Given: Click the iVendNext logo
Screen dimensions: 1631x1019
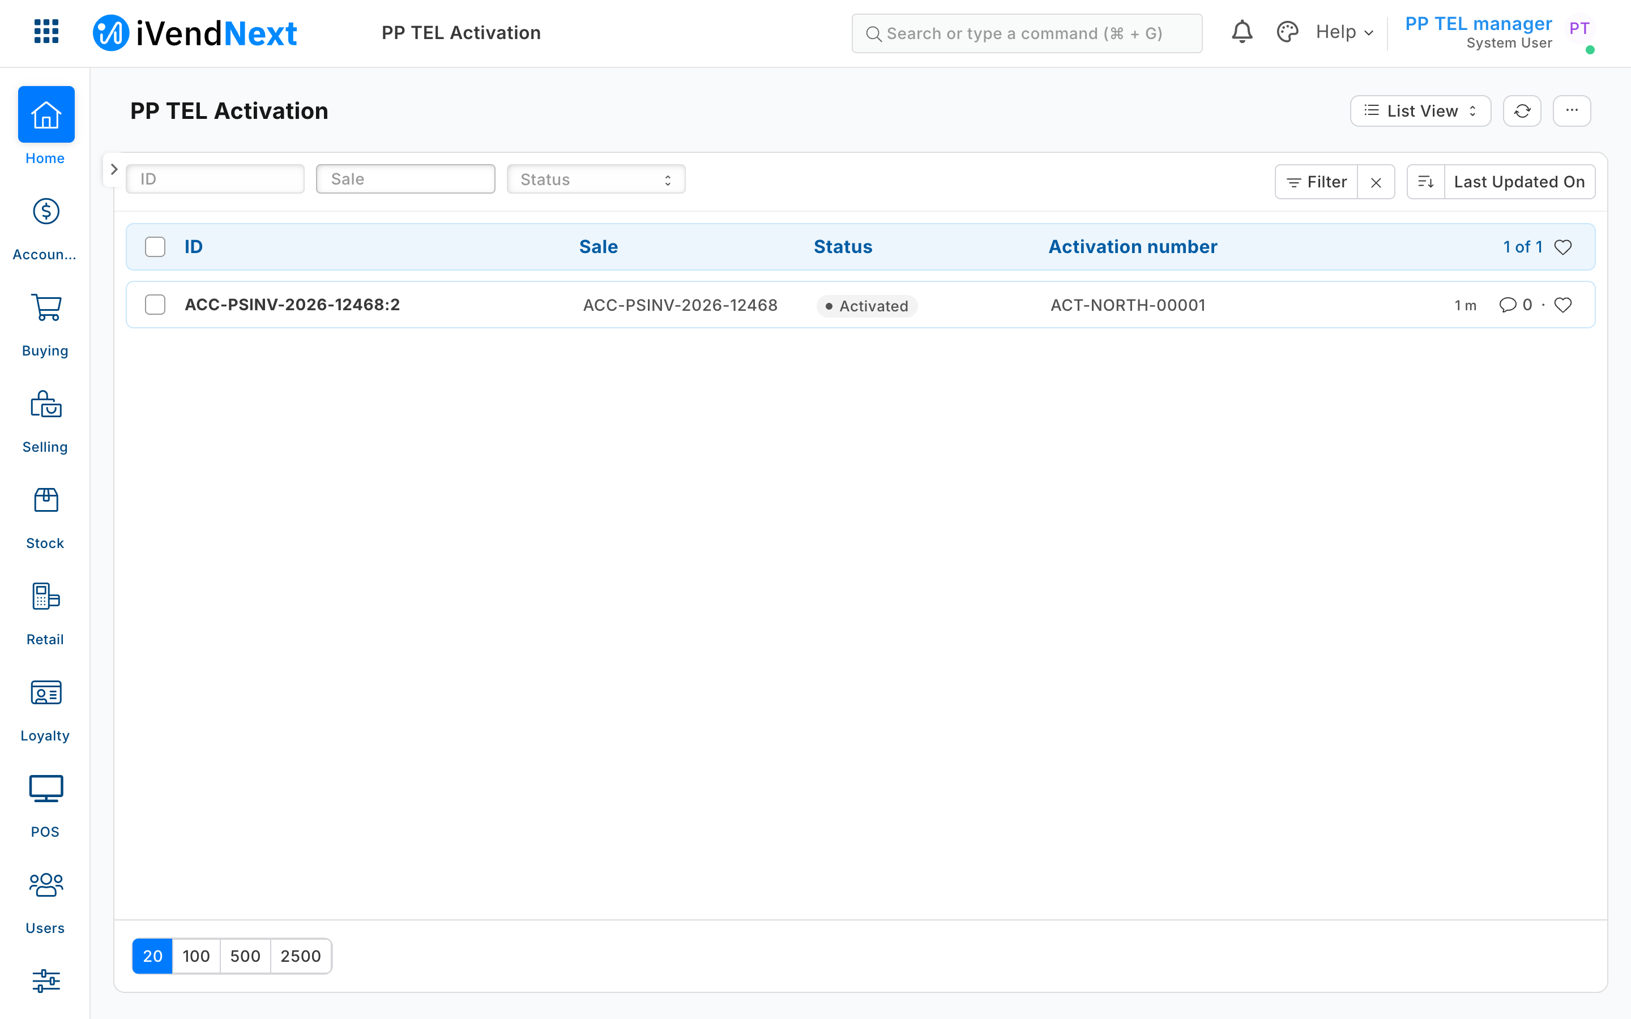Looking at the screenshot, I should pyautogui.click(x=195, y=32).
